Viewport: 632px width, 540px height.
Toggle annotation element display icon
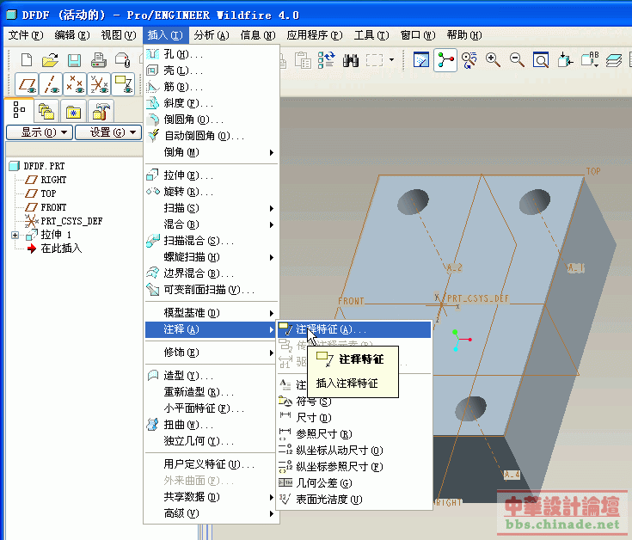pyautogui.click(x=123, y=84)
